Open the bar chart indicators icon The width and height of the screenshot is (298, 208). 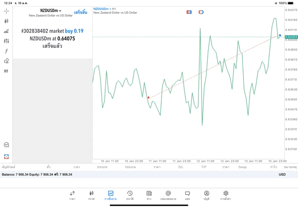[x=6, y=31]
